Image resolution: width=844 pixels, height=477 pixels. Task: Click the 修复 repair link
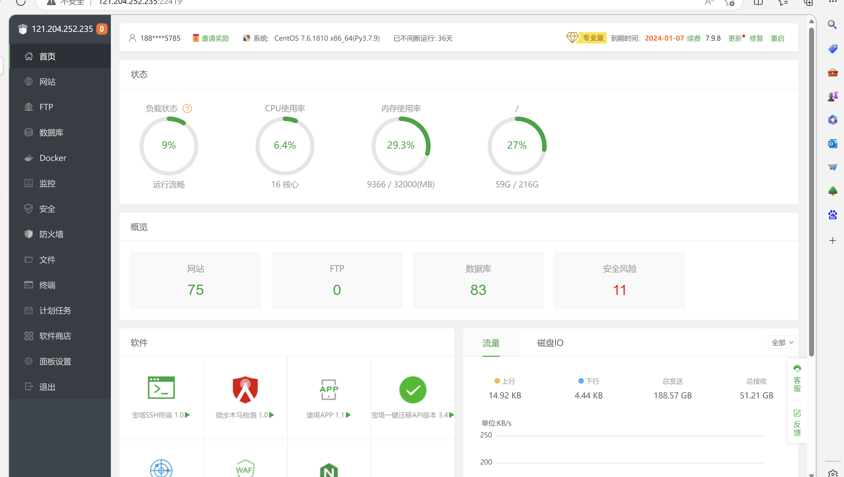(756, 38)
